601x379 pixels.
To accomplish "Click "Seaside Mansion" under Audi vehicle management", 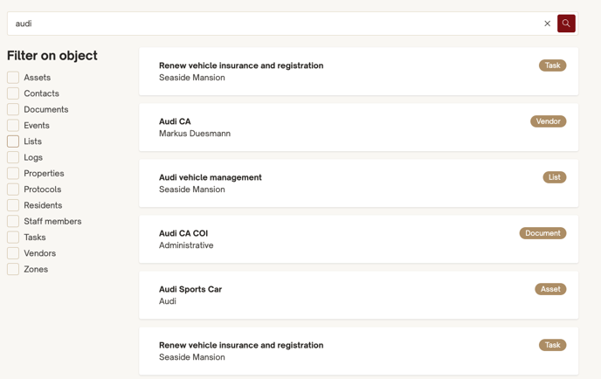I will [192, 189].
